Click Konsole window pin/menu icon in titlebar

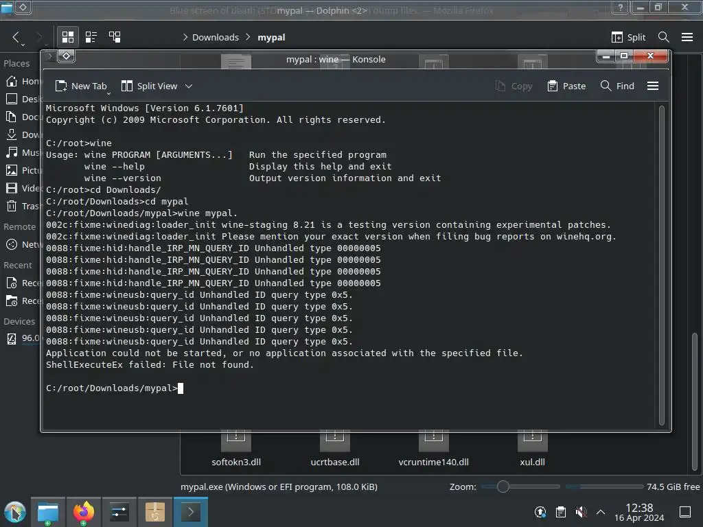(x=67, y=56)
